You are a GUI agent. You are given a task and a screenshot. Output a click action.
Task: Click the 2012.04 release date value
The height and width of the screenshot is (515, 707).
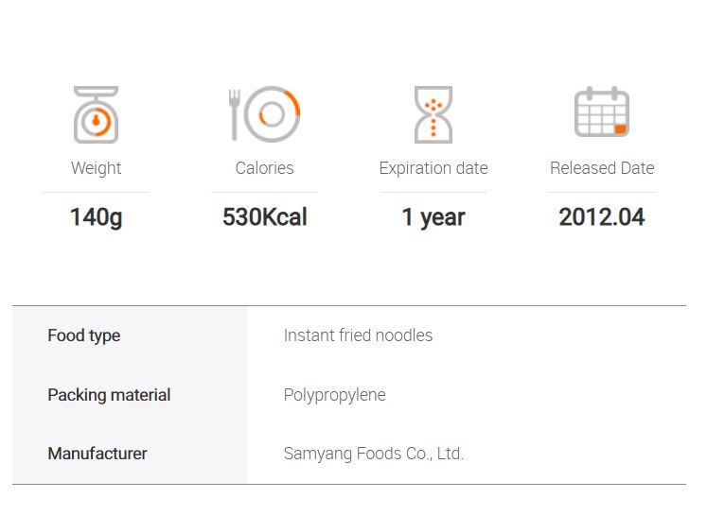coord(602,217)
